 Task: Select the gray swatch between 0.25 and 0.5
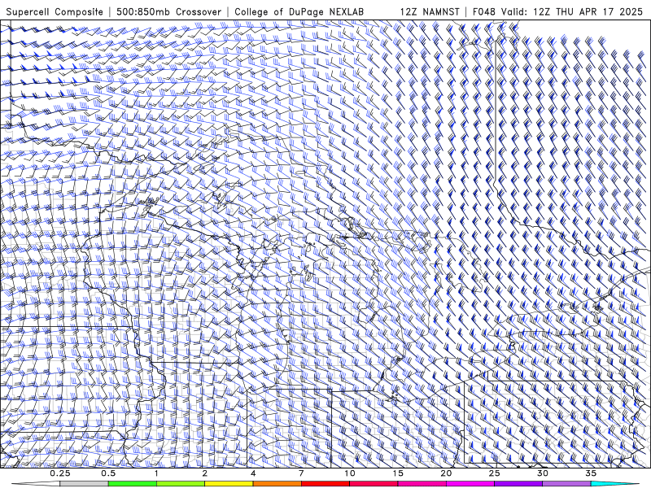pos(84,484)
